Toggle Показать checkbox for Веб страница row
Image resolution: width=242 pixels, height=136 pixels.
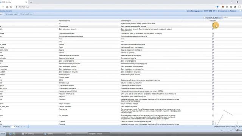[x=213, y=83]
